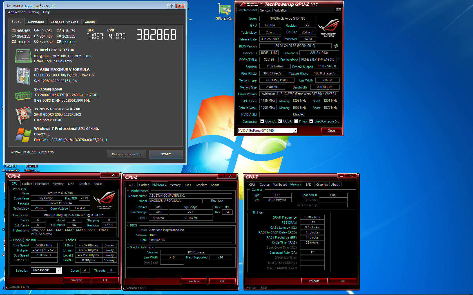Toggle the CUDA checkbox
The image size is (473, 295).
280,121
